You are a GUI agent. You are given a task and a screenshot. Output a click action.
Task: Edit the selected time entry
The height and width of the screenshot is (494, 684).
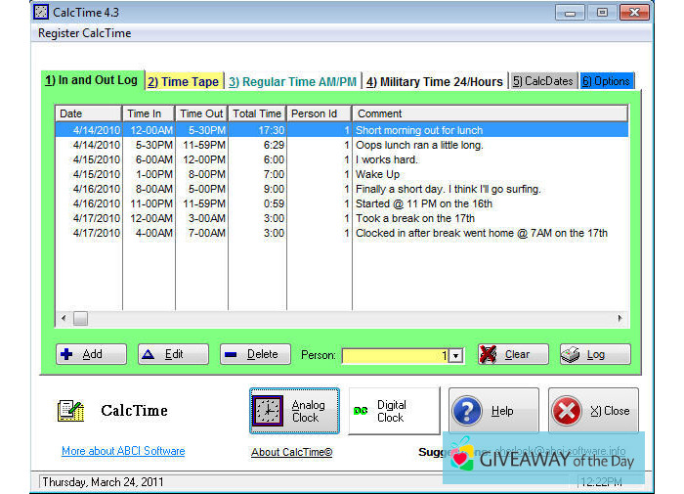point(173,354)
